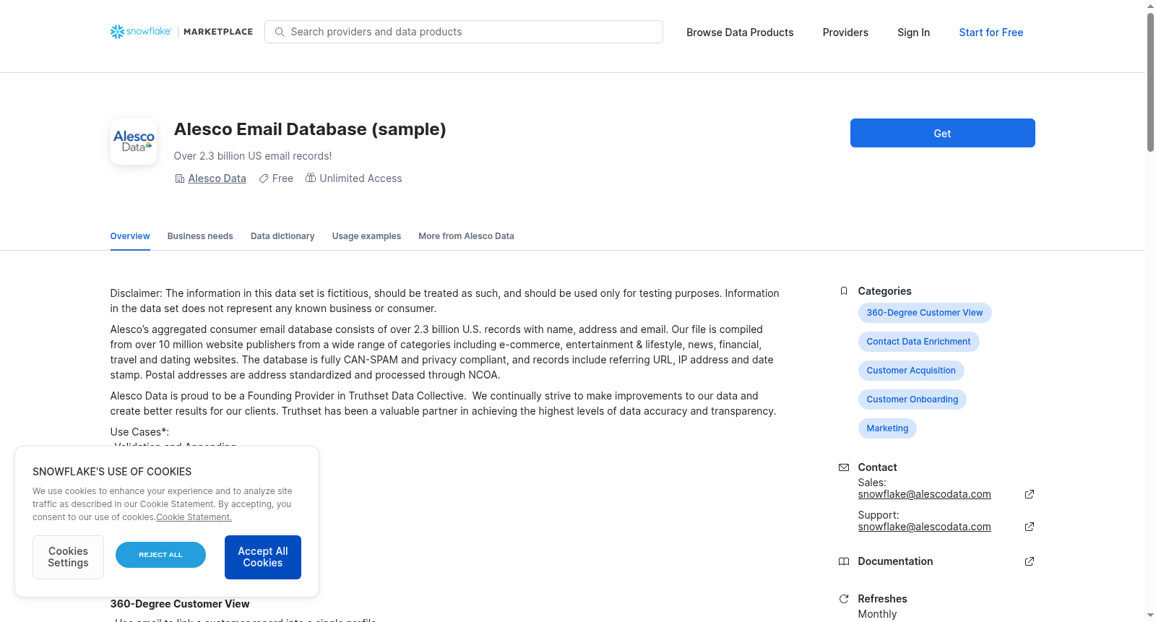The width and height of the screenshot is (1156, 622).
Task: Click the Refreshes circular arrow icon
Action: [844, 599]
